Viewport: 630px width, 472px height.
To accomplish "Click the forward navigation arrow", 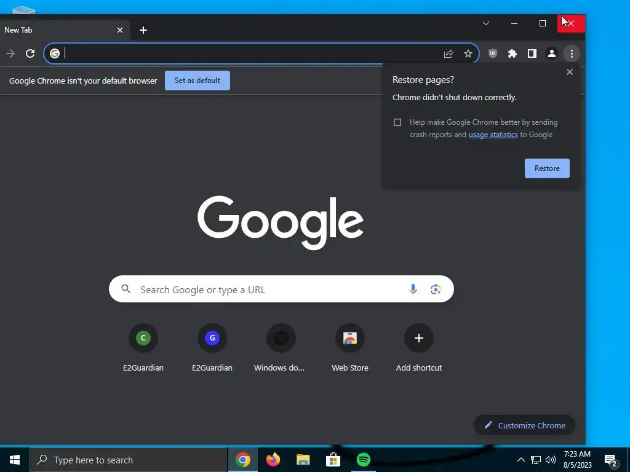I will pos(10,53).
